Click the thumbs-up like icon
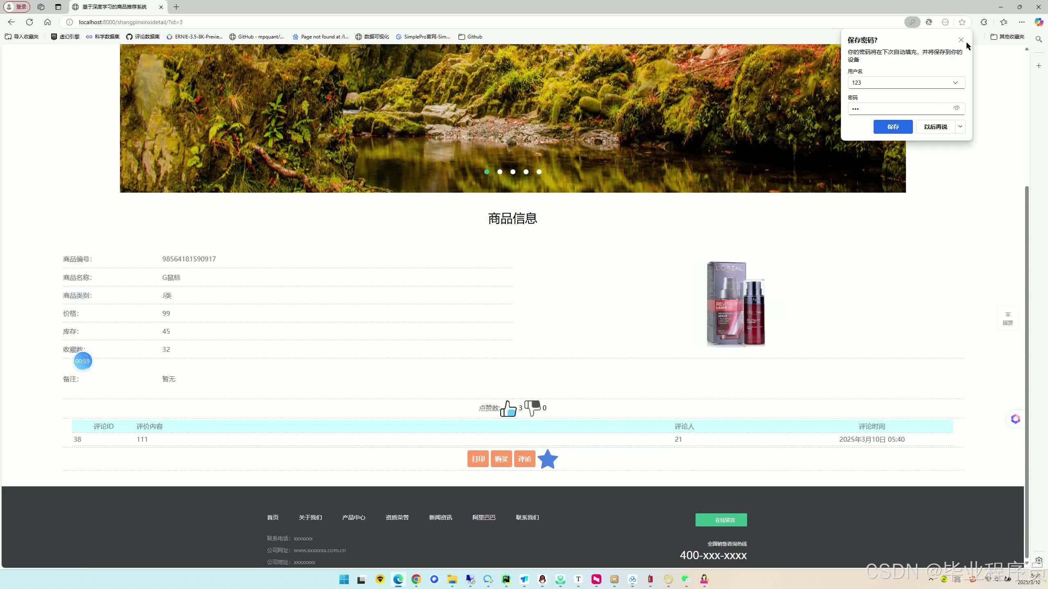 [508, 408]
